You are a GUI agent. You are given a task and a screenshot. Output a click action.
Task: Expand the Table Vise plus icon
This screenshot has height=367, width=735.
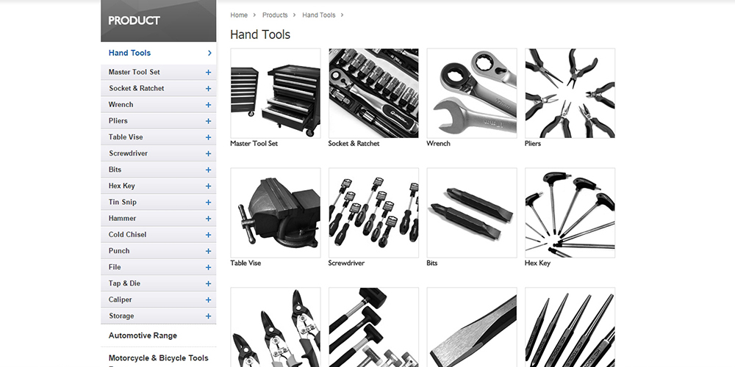tap(208, 138)
